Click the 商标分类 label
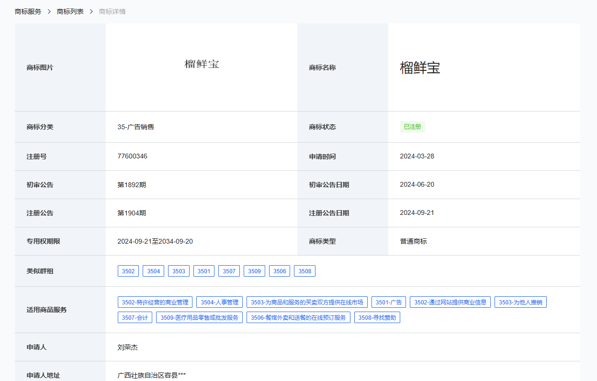This screenshot has height=381, width=597. (40, 127)
